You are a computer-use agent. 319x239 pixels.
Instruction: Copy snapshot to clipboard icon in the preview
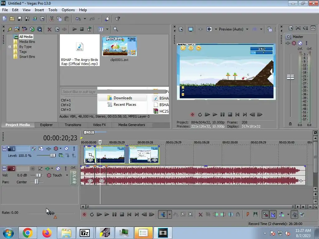[x=269, y=29]
